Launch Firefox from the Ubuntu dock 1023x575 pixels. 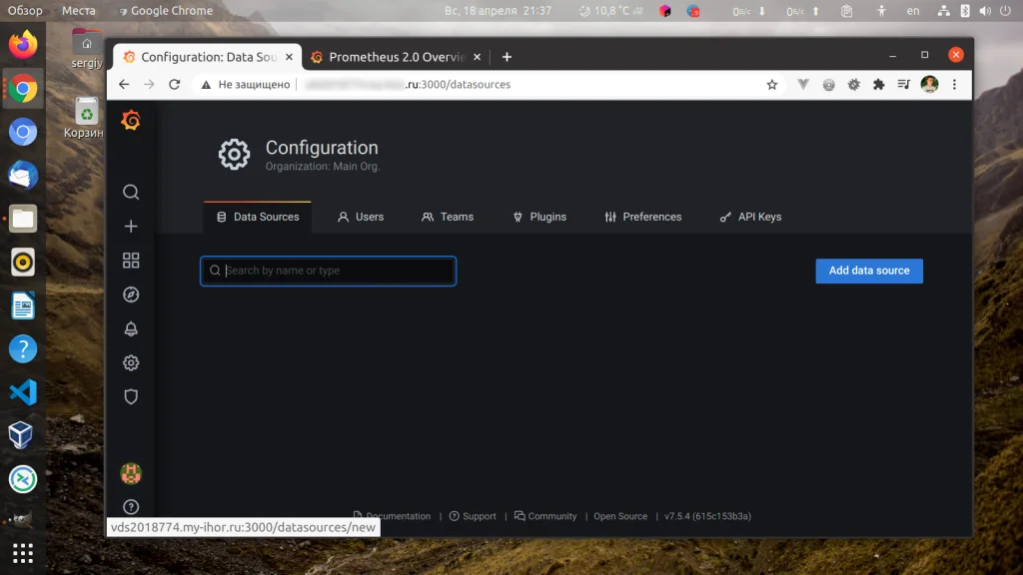point(22,43)
